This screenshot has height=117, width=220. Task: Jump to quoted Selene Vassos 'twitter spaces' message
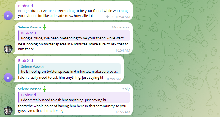click(x=69, y=69)
